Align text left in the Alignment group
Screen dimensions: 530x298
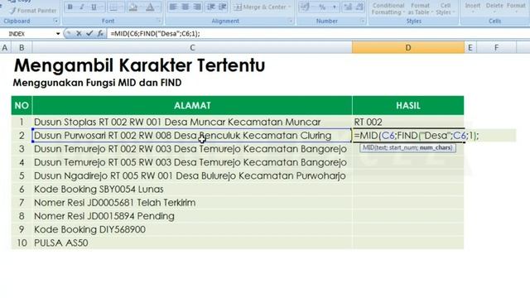(173, 7)
